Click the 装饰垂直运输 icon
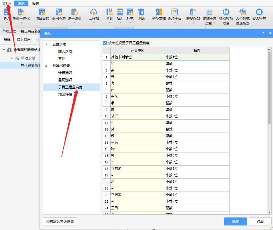273x230 pixels. [210, 12]
